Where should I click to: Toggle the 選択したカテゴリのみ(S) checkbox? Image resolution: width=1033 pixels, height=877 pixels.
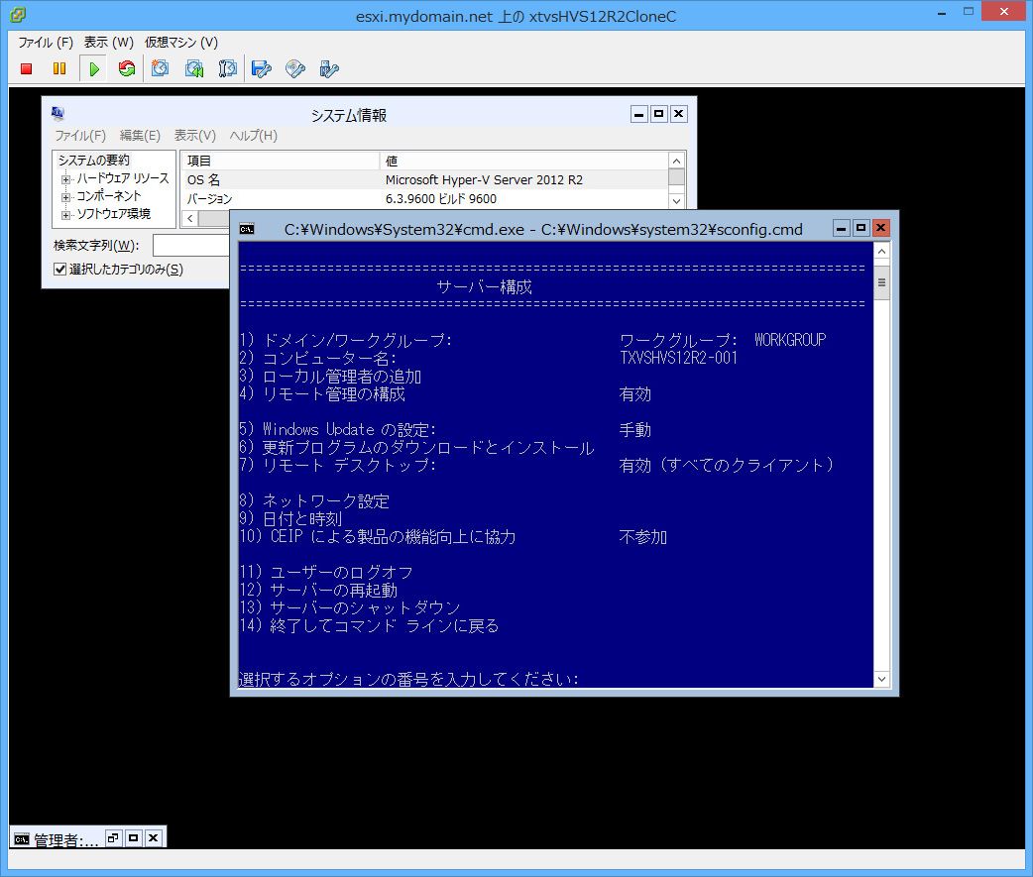pos(59,269)
